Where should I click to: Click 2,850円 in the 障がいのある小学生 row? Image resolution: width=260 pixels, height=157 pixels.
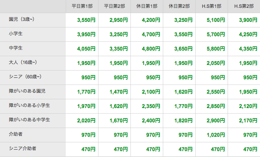point(216,106)
